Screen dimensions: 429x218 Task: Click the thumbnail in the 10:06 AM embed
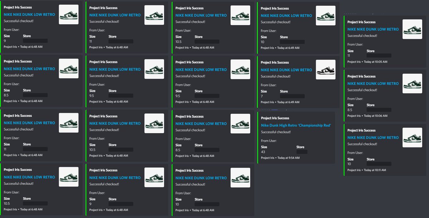pyautogui.click(x=413, y=83)
